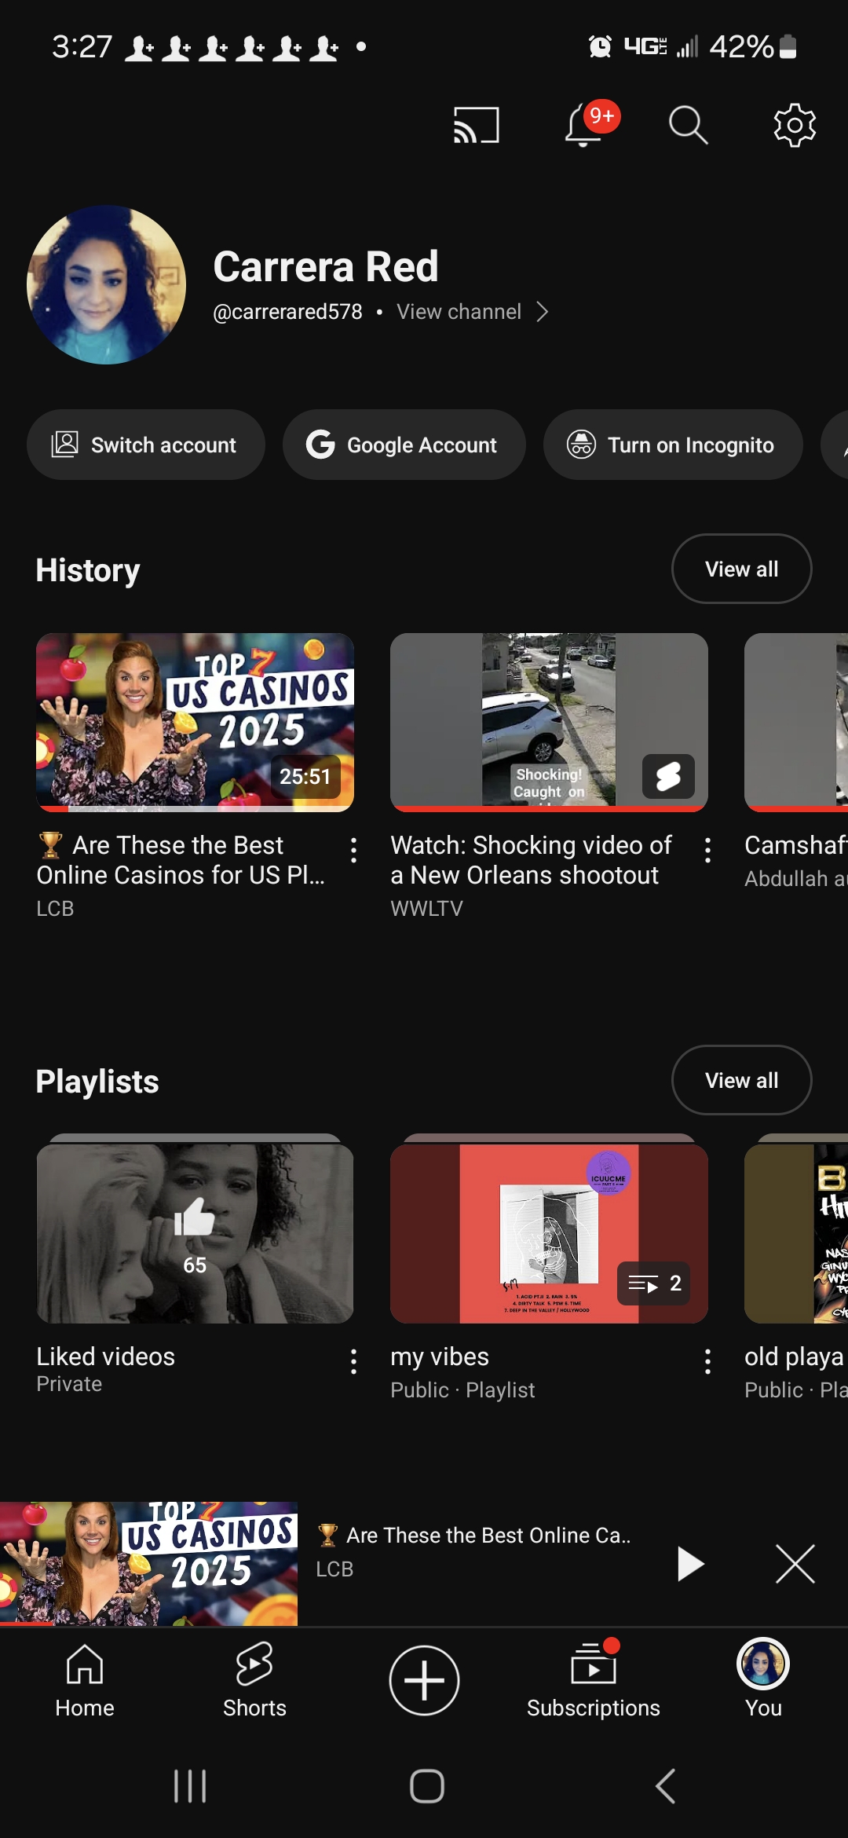848x1838 pixels.
Task: Tap the @carrerared578 handle
Action: [x=287, y=312]
